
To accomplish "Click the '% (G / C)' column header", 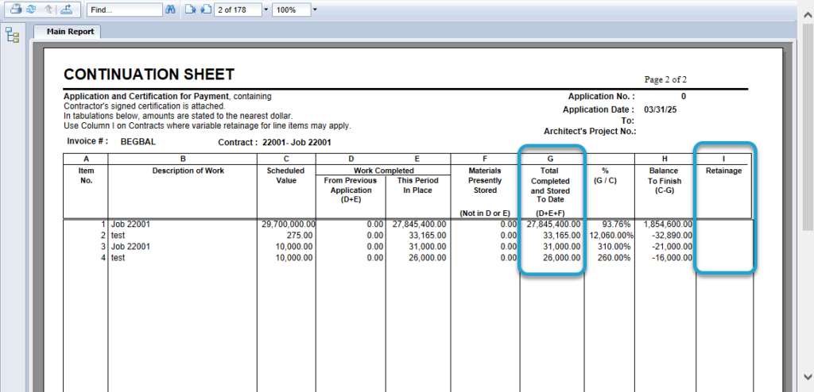I will click(605, 175).
